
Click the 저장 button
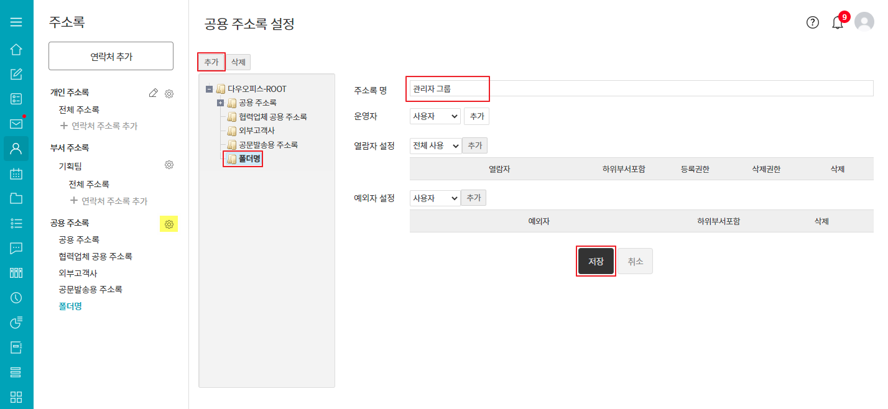pos(596,261)
